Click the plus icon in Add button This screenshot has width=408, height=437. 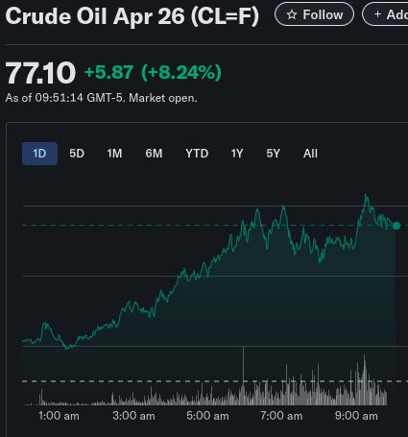tap(377, 14)
